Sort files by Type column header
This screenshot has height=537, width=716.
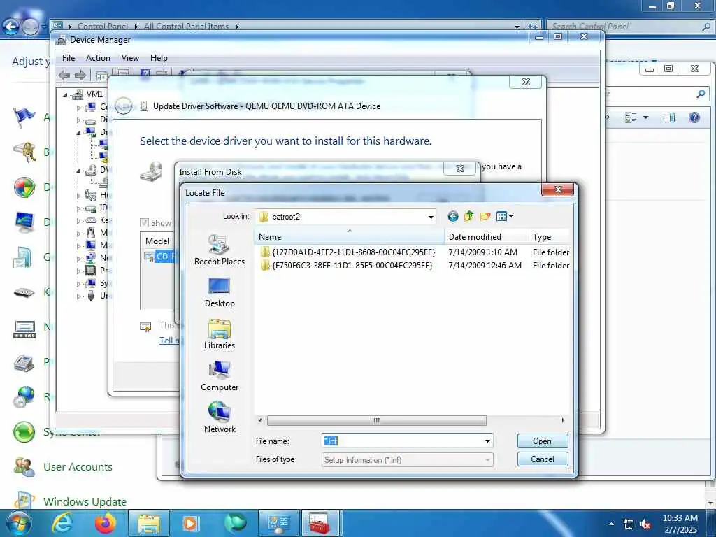click(550, 236)
